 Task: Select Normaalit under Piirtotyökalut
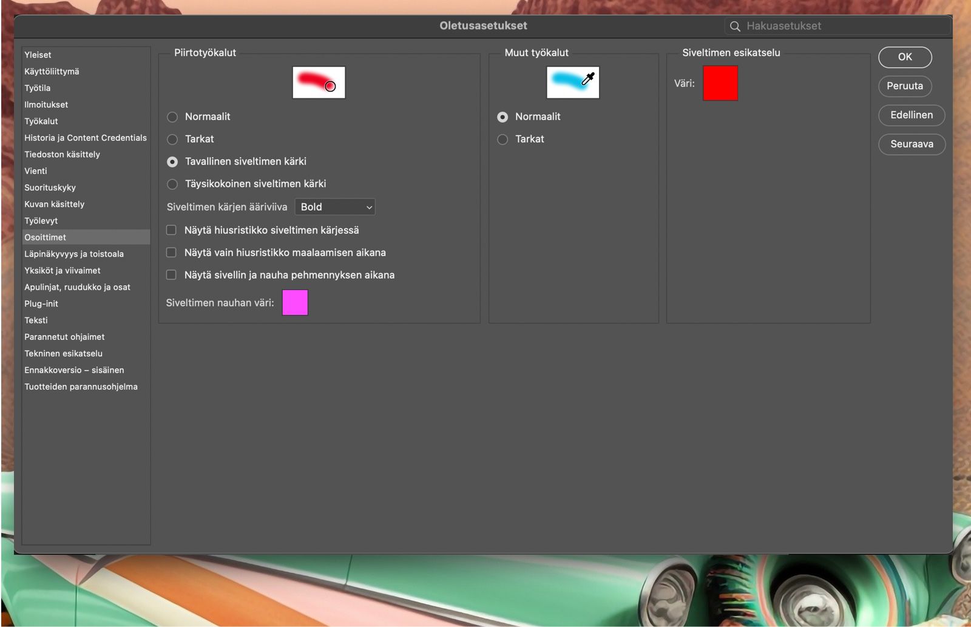tap(172, 117)
